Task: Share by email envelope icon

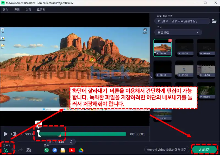Action: pyautogui.click(x=63, y=150)
